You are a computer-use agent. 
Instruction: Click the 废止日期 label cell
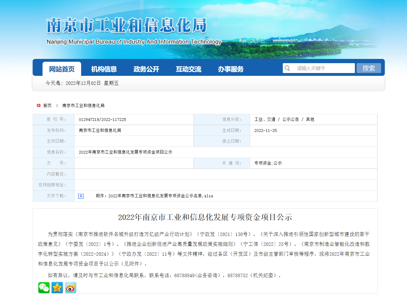222,141
